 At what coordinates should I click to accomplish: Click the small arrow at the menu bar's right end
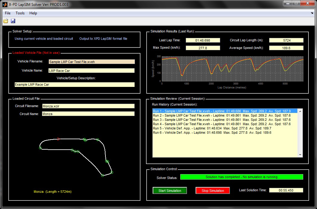pos(312,13)
